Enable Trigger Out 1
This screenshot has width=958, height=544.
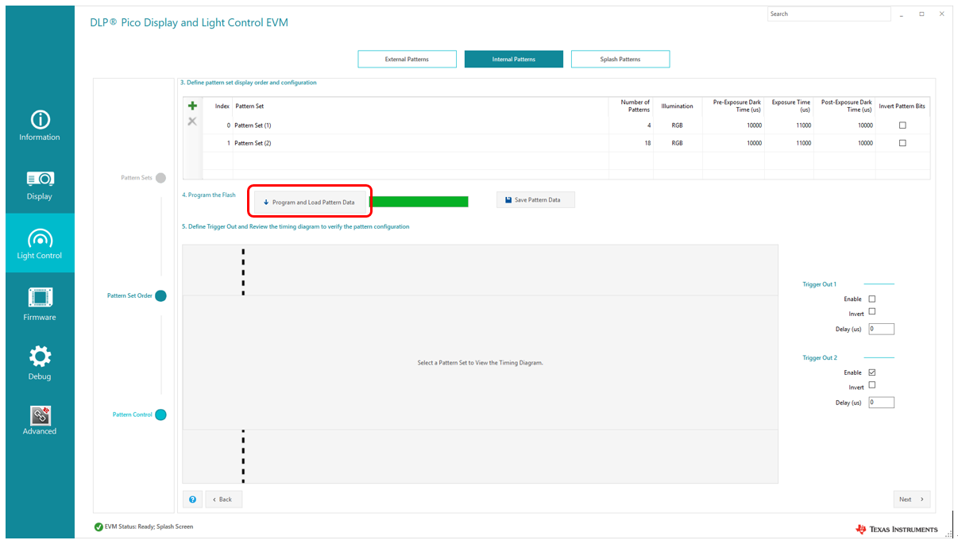[x=871, y=299]
